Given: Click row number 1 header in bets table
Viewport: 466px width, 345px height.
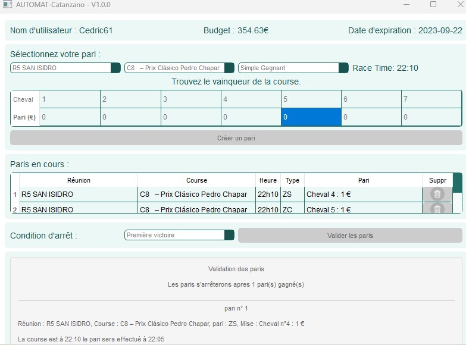Looking at the screenshot, I should (15, 195).
